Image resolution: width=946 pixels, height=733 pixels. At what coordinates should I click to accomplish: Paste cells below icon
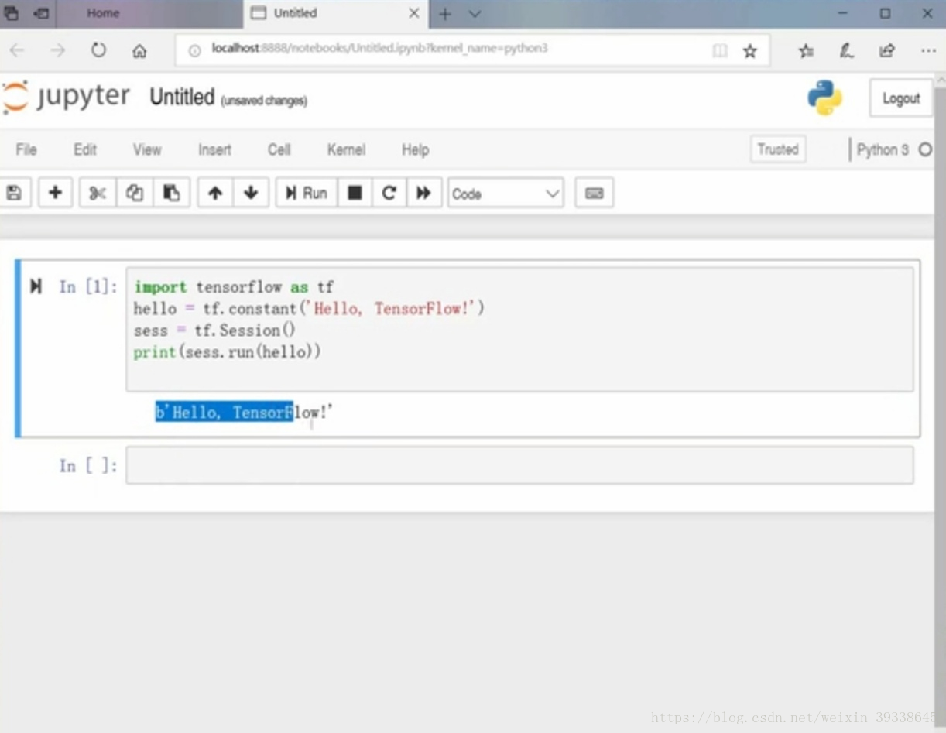(x=172, y=194)
